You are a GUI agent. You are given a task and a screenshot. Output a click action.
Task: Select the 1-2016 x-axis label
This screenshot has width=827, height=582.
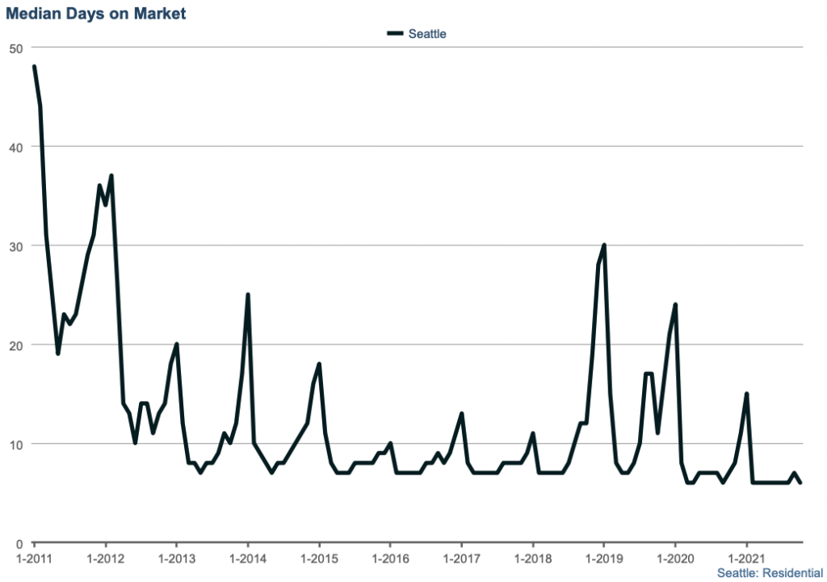pyautogui.click(x=389, y=557)
